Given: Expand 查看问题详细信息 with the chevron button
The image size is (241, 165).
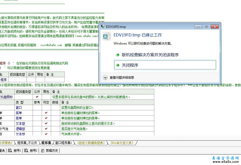Looking at the screenshot, I should pyautogui.click(x=105, y=77).
